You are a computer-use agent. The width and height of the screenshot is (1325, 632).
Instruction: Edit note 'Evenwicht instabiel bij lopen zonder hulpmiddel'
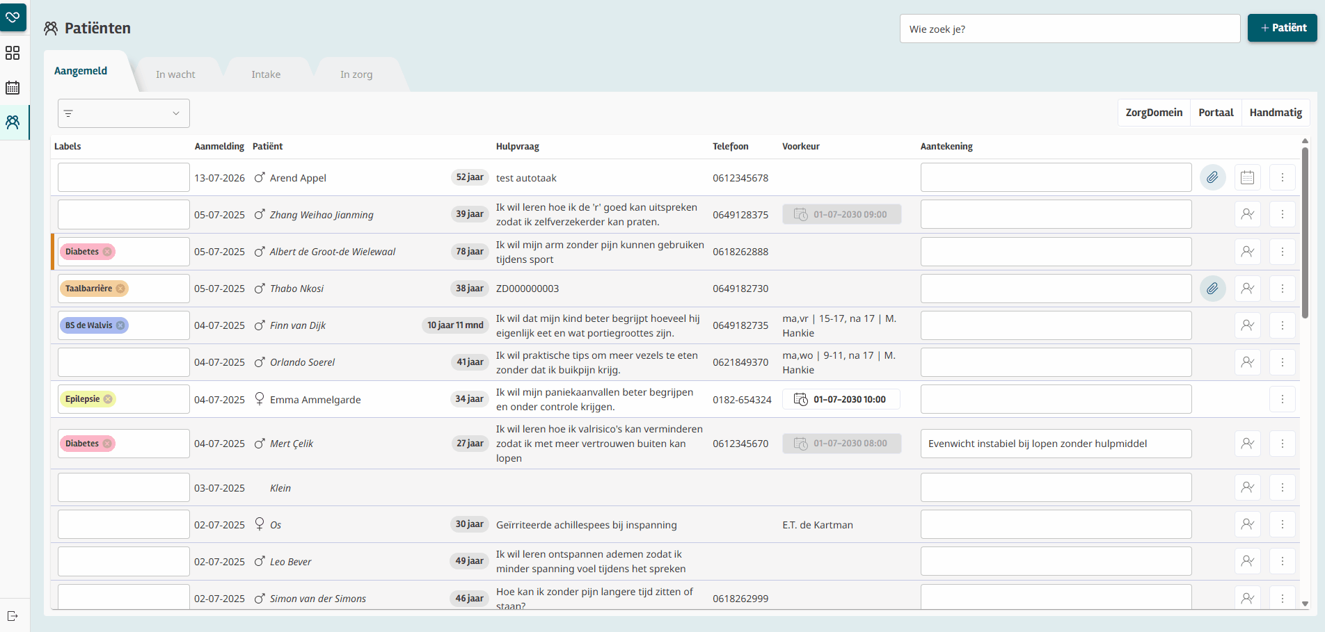click(x=1056, y=444)
